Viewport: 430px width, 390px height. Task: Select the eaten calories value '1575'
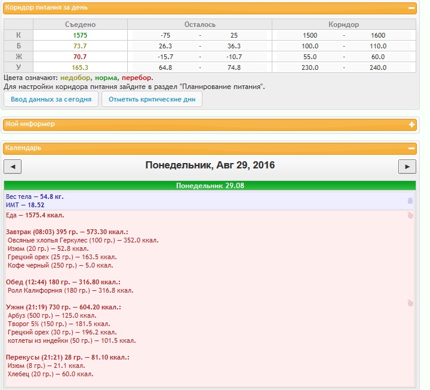[x=80, y=35]
